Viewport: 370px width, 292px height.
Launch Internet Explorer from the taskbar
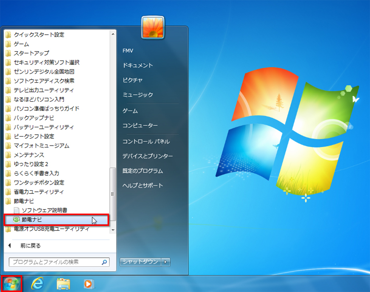point(38,284)
